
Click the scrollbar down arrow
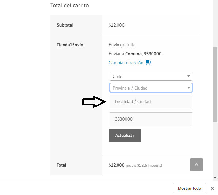click(x=215, y=178)
